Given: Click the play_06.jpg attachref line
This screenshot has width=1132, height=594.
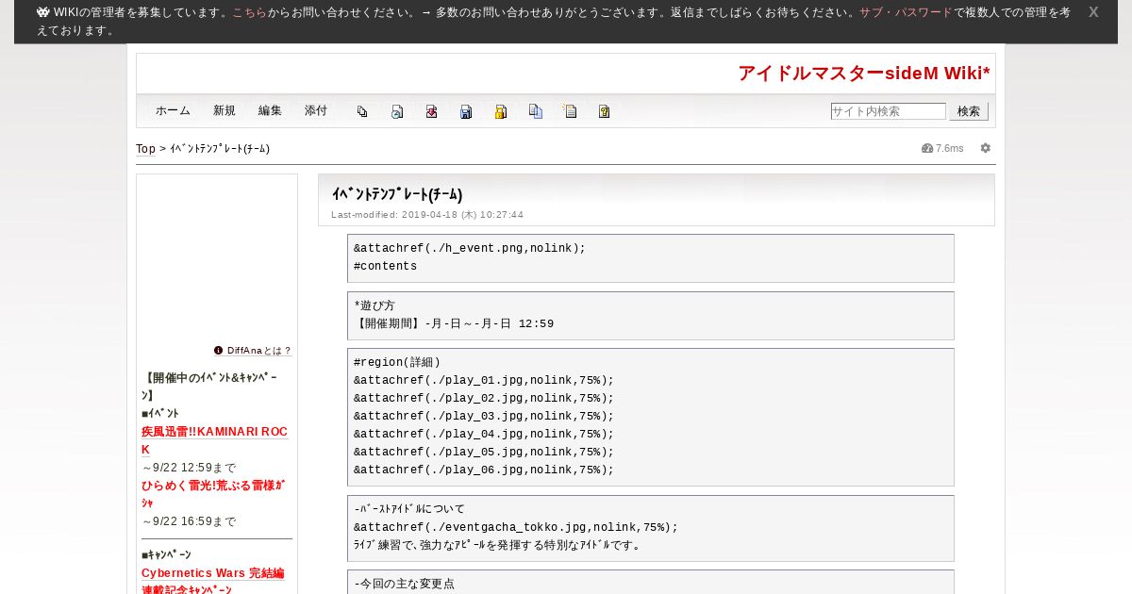Looking at the screenshot, I should point(484,470).
